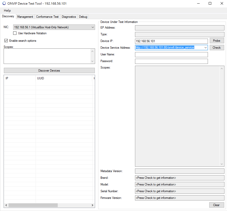The width and height of the screenshot is (227, 211).
Task: Uncheck Enable search options
Action: click(x=6, y=41)
